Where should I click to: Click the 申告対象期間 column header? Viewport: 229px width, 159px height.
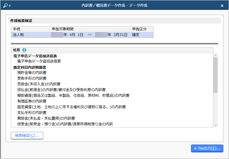click(90, 29)
